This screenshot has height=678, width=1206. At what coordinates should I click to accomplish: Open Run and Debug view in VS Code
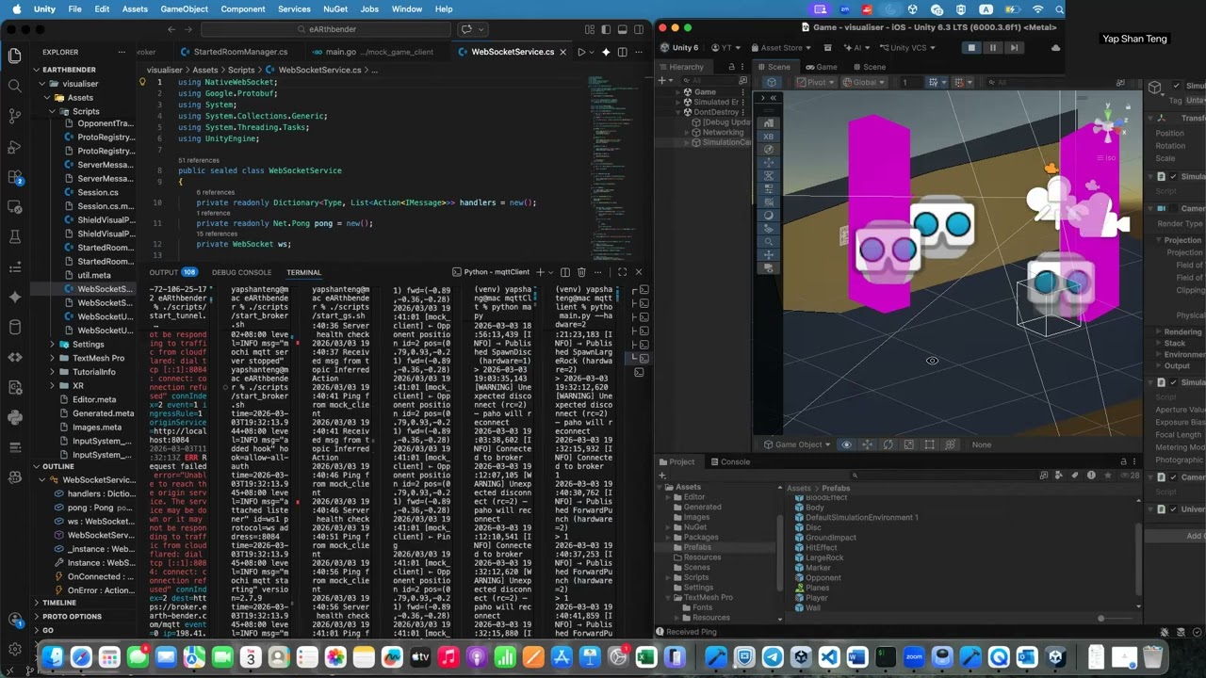point(14,147)
